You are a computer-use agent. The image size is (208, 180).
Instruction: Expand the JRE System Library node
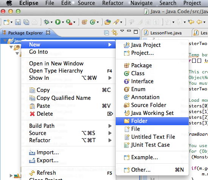click(11, 176)
